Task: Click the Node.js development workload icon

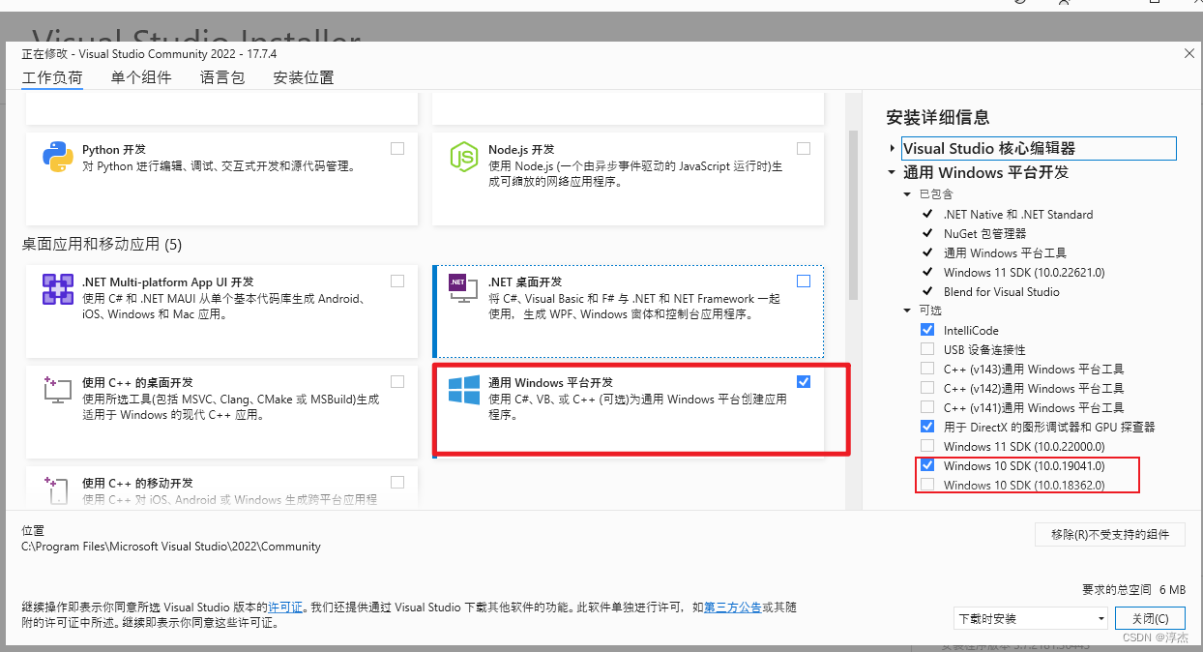Action: point(464,157)
